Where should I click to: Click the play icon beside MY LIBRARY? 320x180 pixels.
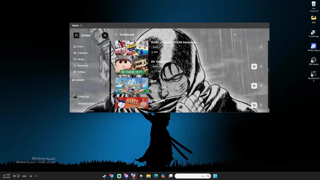pos(105,80)
